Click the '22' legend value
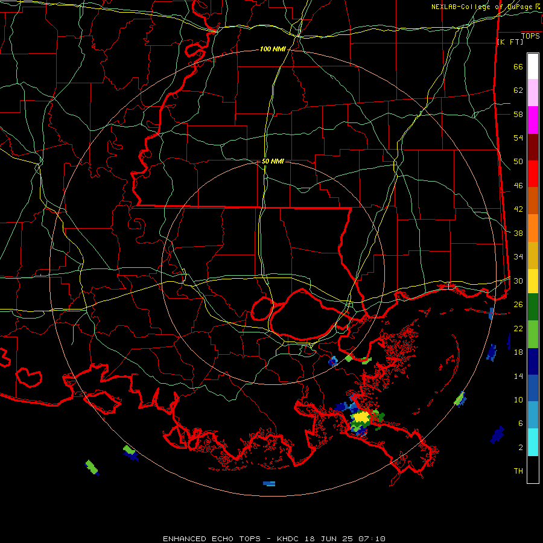This screenshot has height=543, width=543. [518, 329]
